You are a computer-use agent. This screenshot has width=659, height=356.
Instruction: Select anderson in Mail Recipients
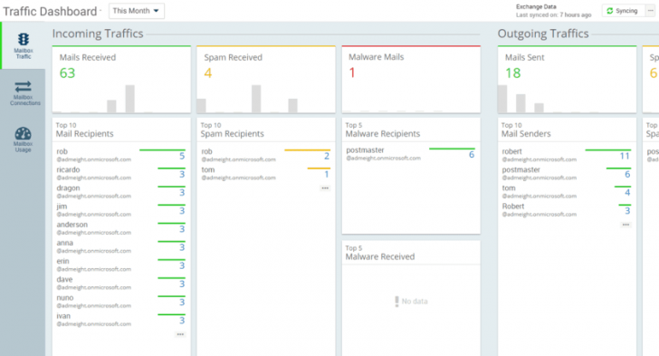(120, 228)
